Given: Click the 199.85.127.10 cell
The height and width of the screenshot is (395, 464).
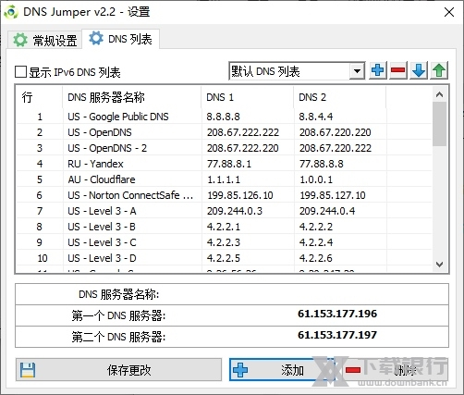Looking at the screenshot, I should 333,195.
